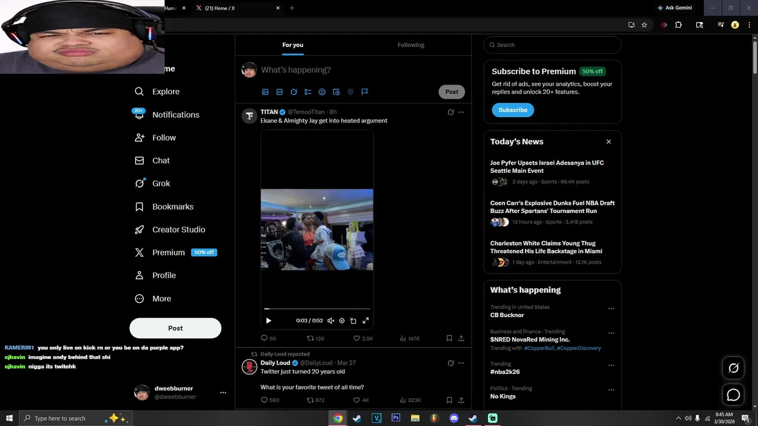
Task: Tag location in the composer
Action: (351, 92)
